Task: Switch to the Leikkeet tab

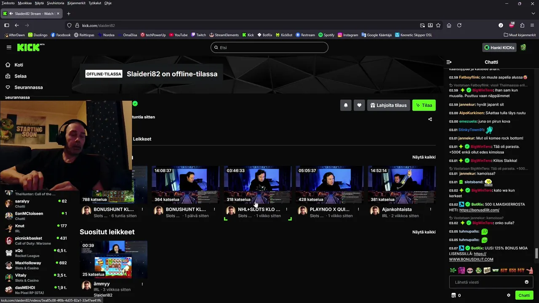Action: click(142, 139)
